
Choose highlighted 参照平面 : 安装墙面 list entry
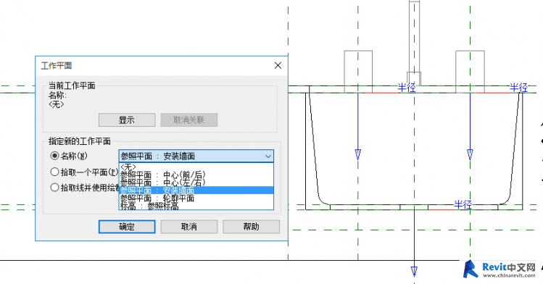pos(196,191)
